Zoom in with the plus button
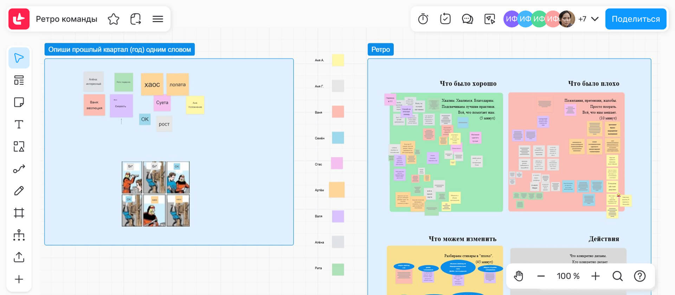 click(595, 276)
